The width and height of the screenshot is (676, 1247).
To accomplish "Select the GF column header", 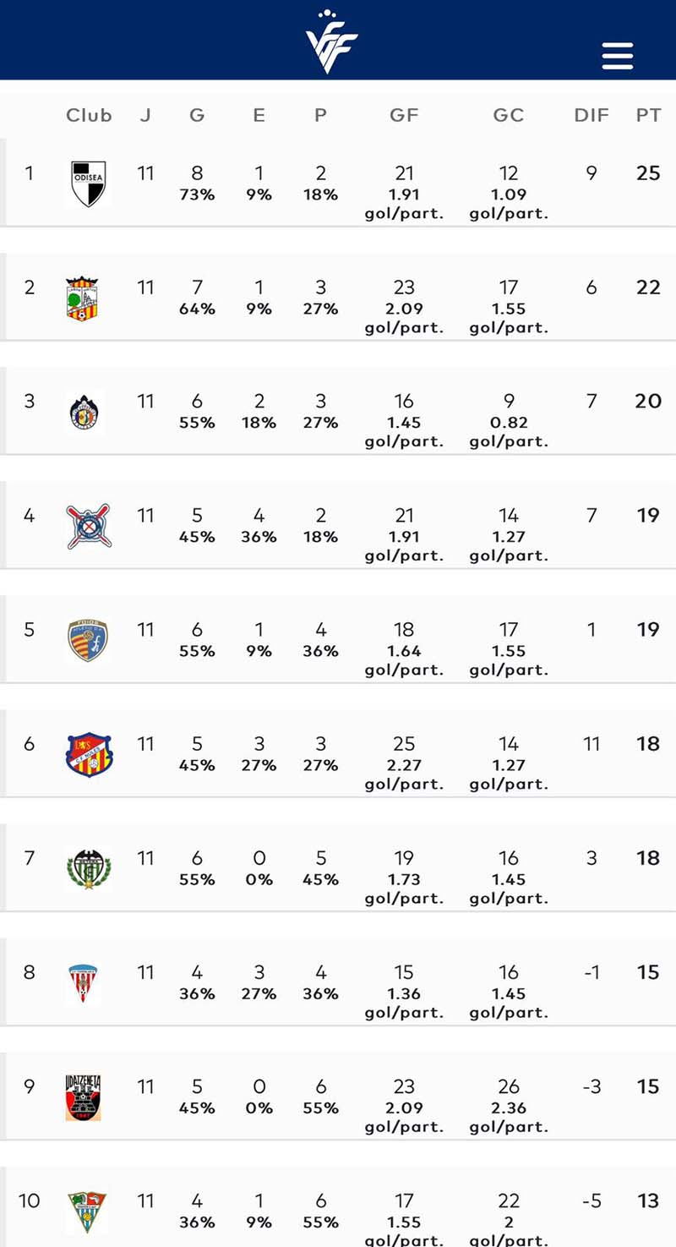I will (x=404, y=116).
